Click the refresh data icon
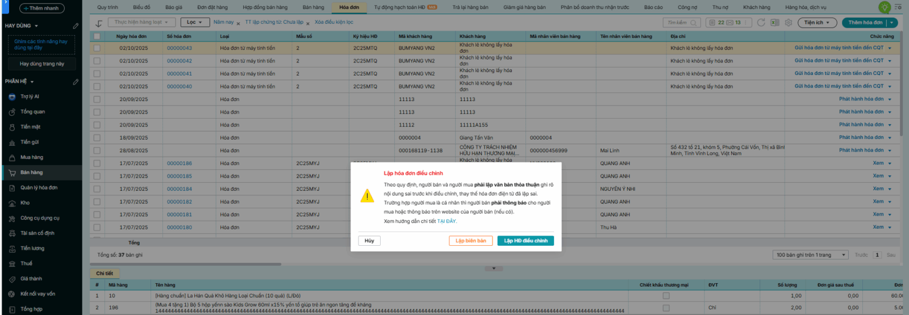Screen dimensions: 909x315 761,23
